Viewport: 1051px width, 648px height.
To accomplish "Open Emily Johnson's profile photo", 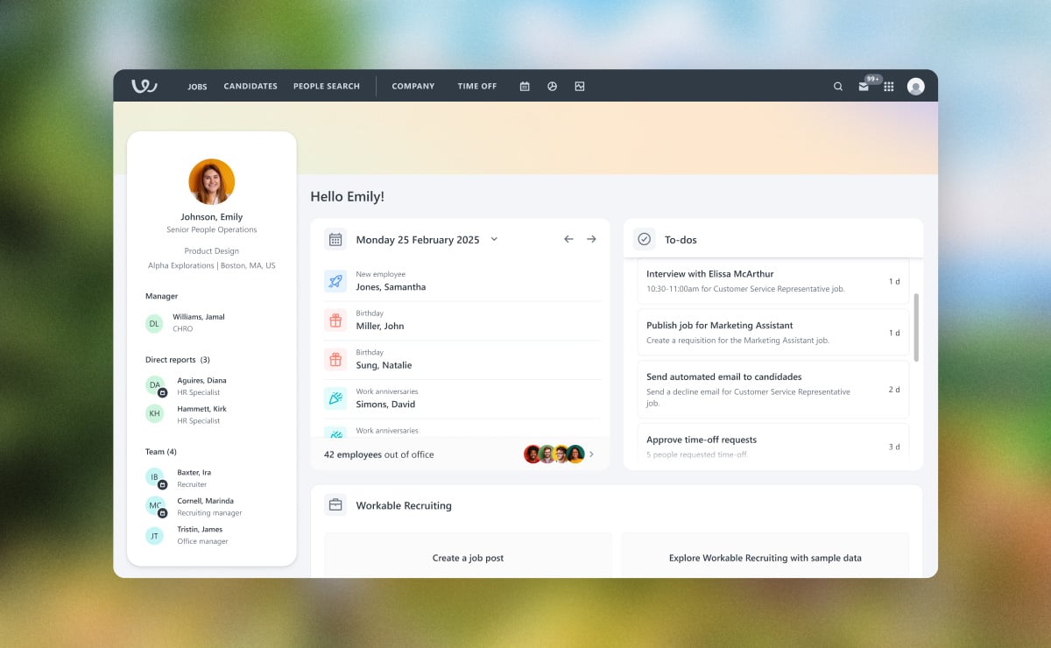I will tap(211, 181).
